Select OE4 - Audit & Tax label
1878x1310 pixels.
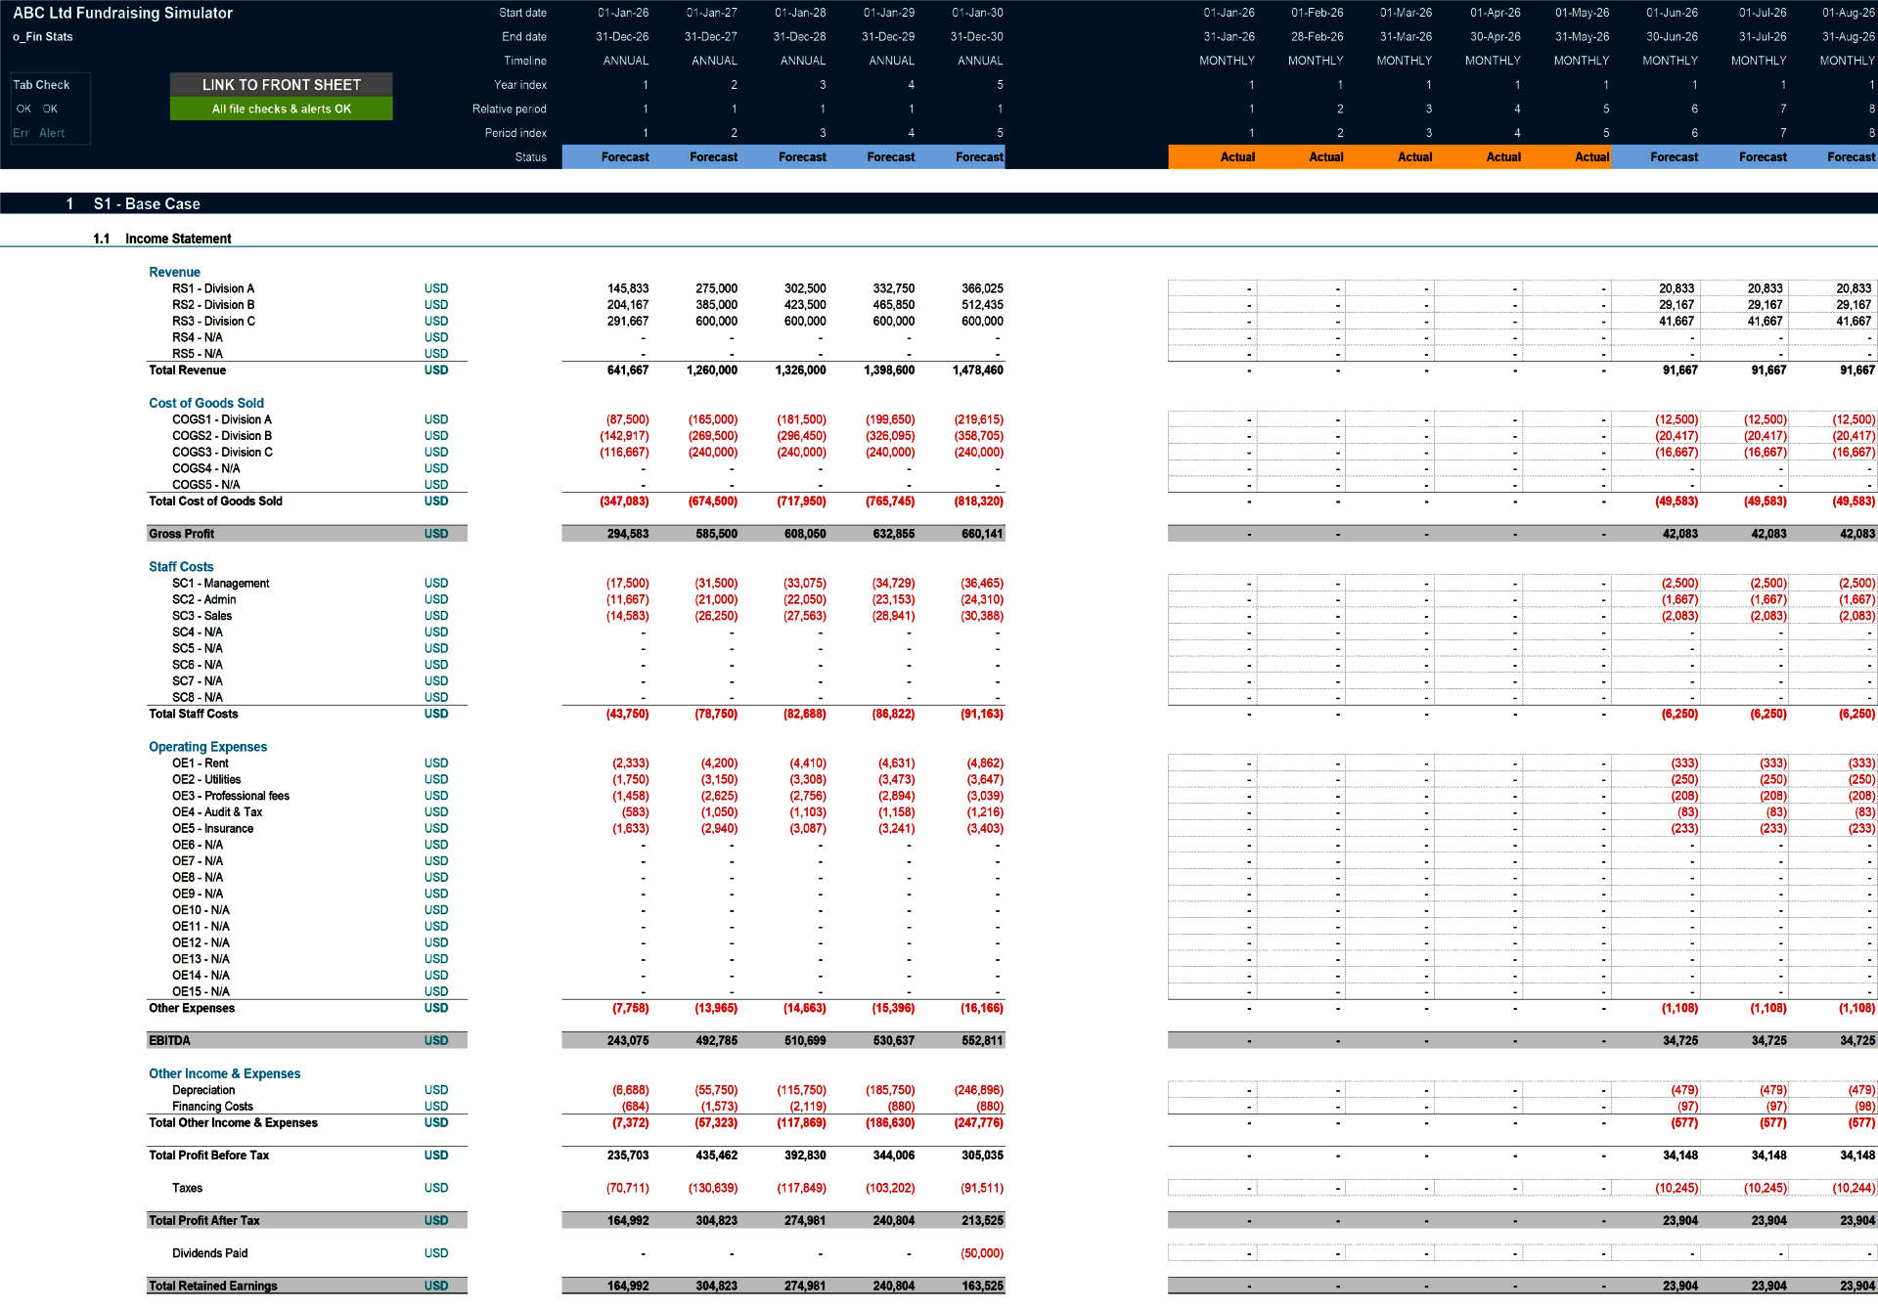(x=217, y=812)
